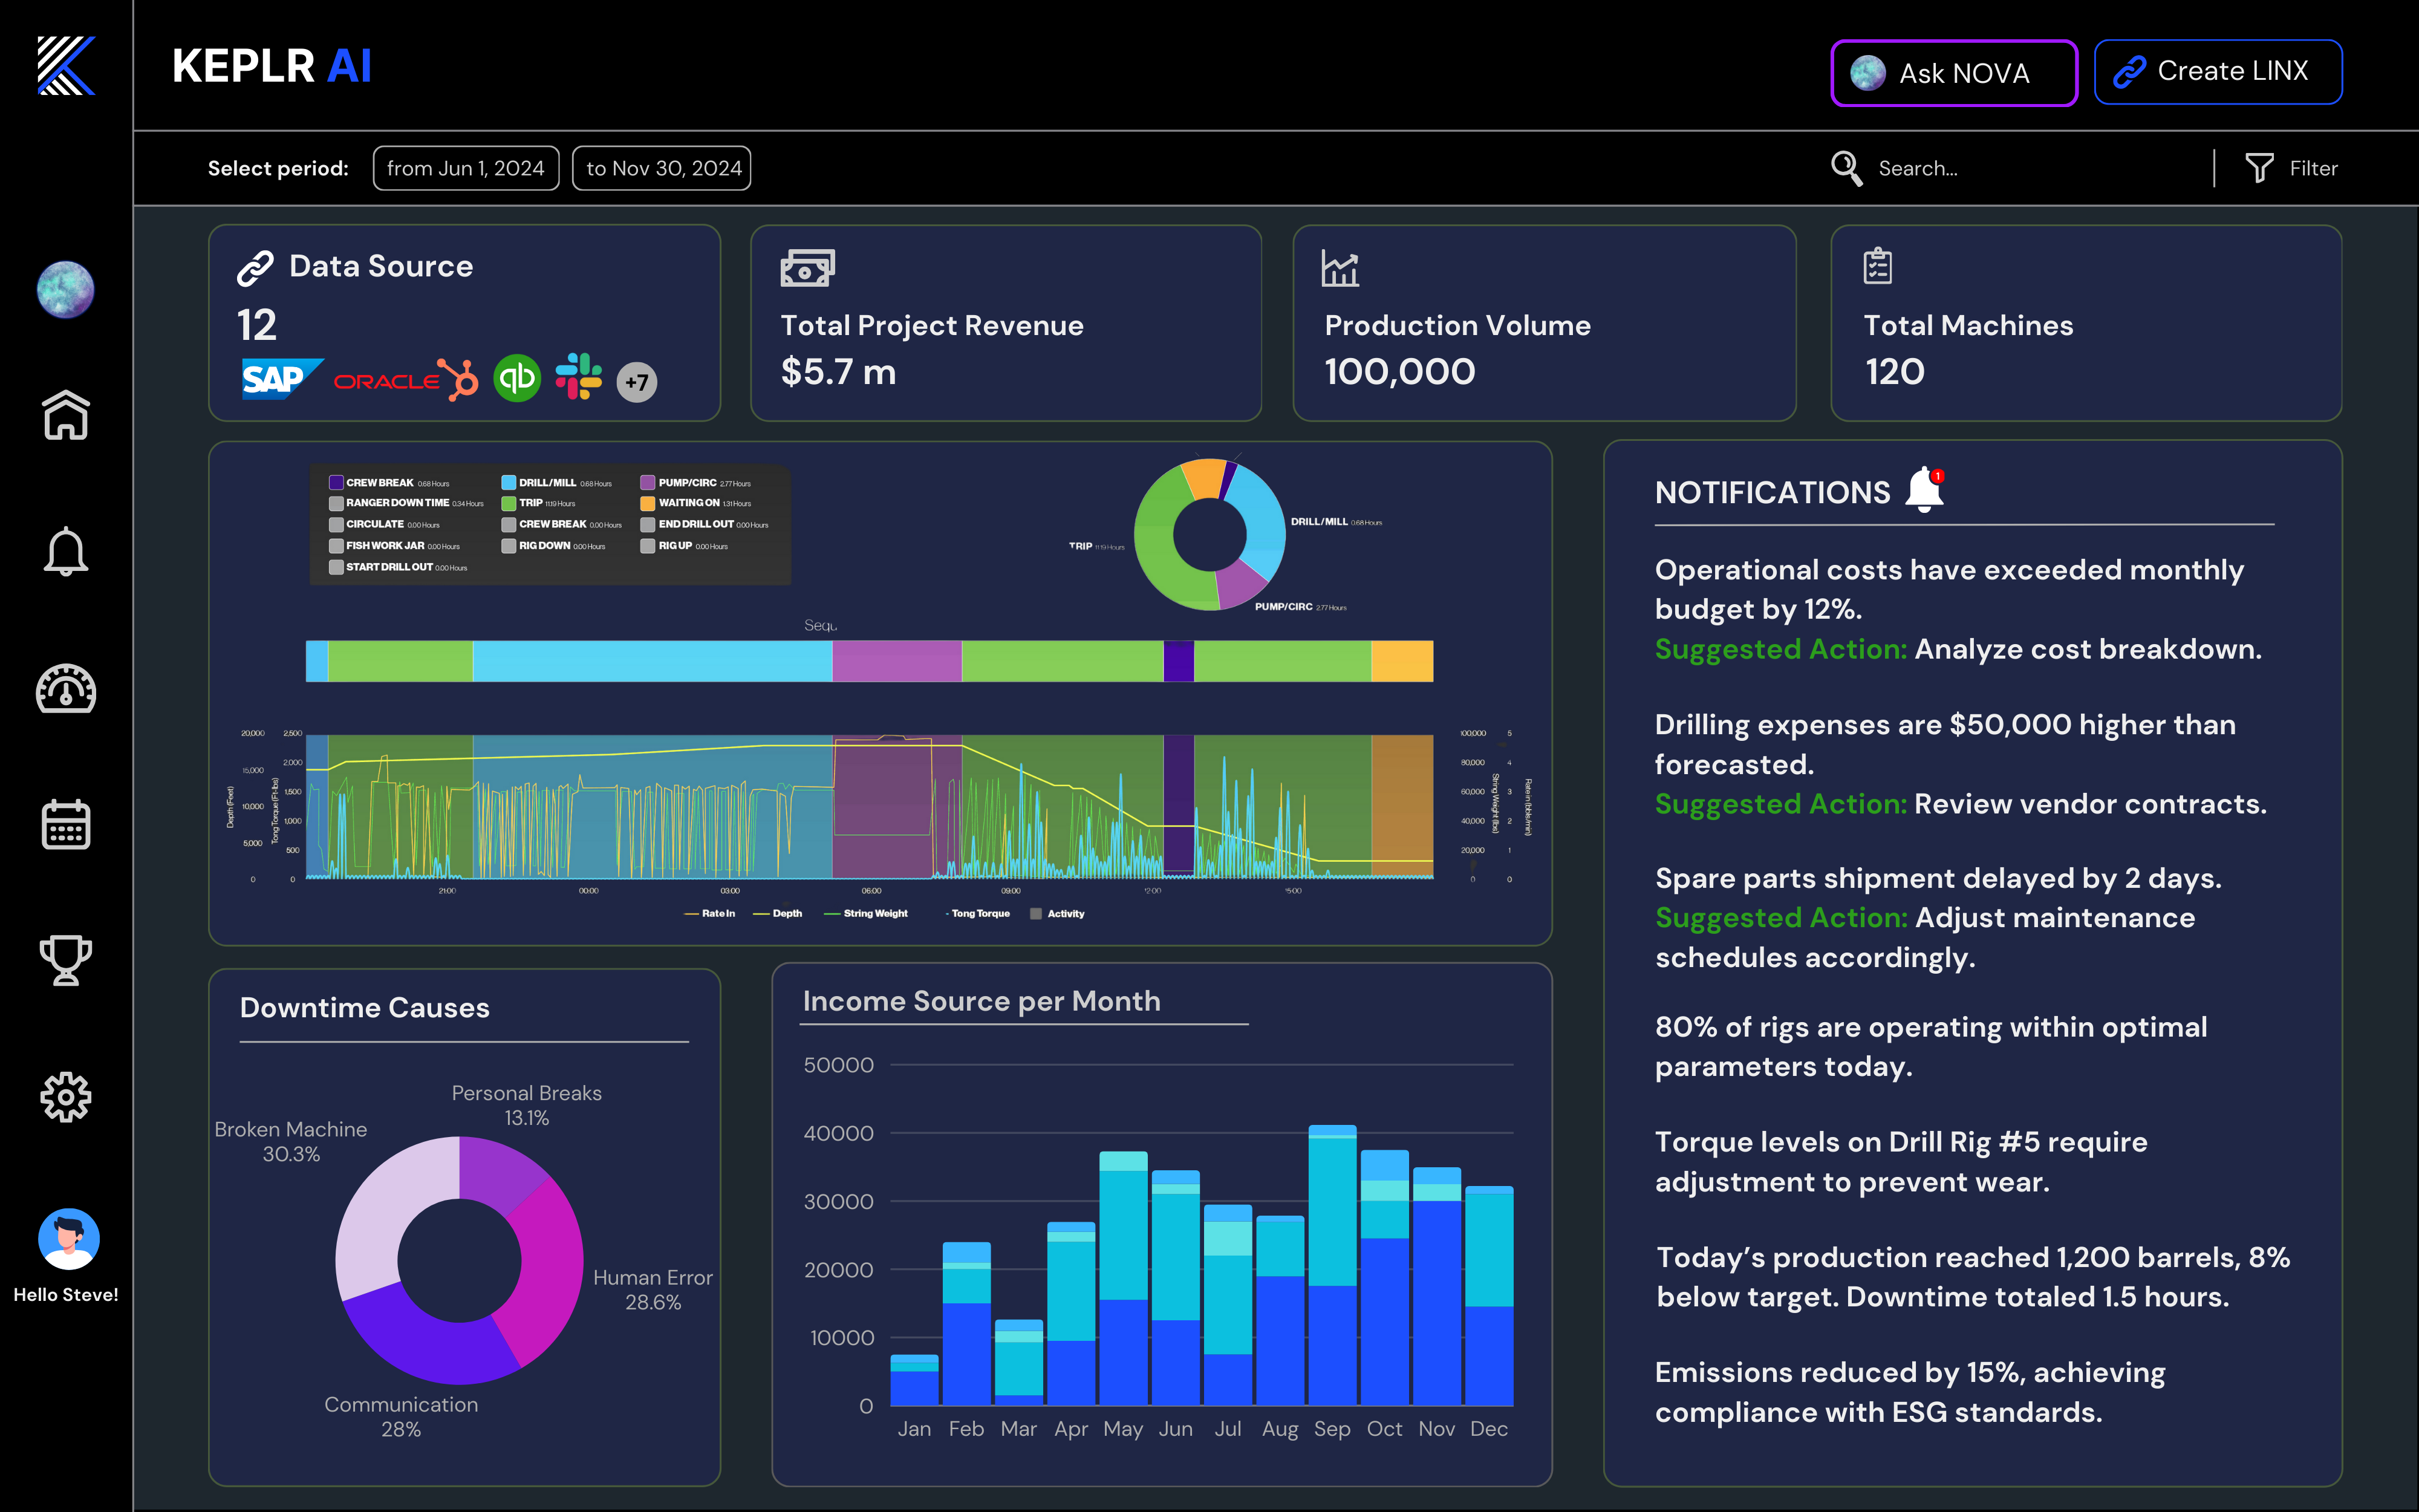The width and height of the screenshot is (2419, 1512).
Task: Click the Hello Steve user avatar
Action: 68,1239
